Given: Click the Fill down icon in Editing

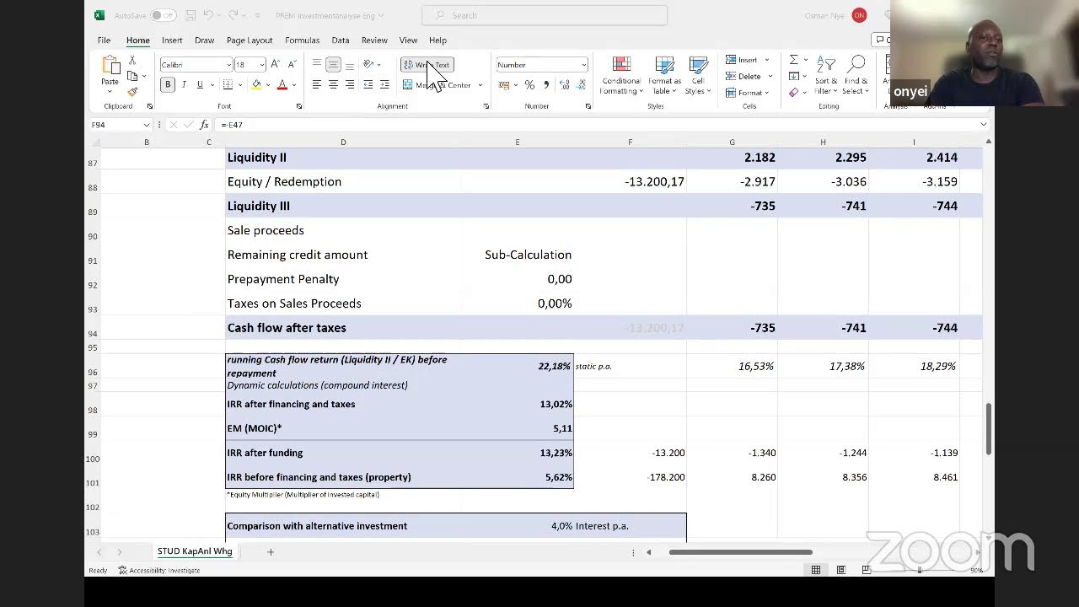Looking at the screenshot, I should pyautogui.click(x=793, y=76).
